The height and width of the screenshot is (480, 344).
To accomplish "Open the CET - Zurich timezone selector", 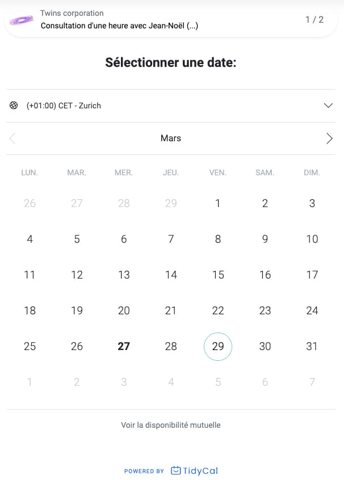I will coord(171,106).
